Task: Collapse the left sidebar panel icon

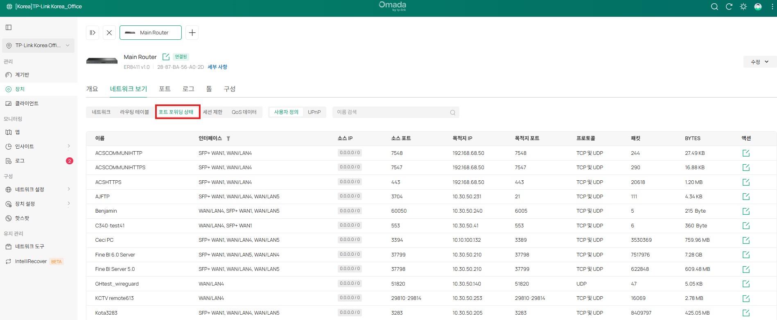Action: 9,27
